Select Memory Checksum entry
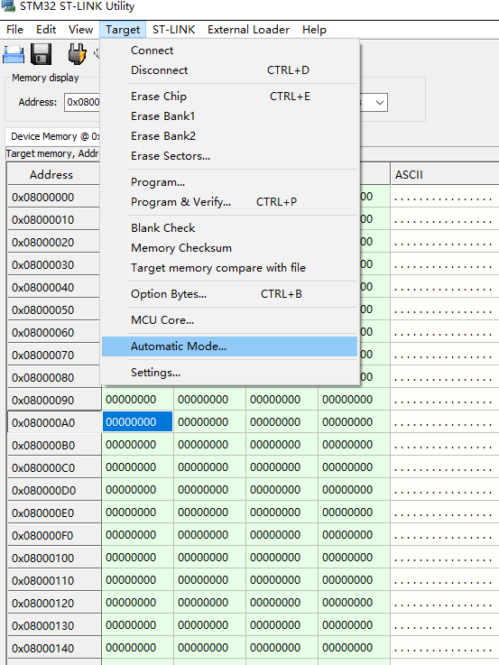 pyautogui.click(x=230, y=248)
